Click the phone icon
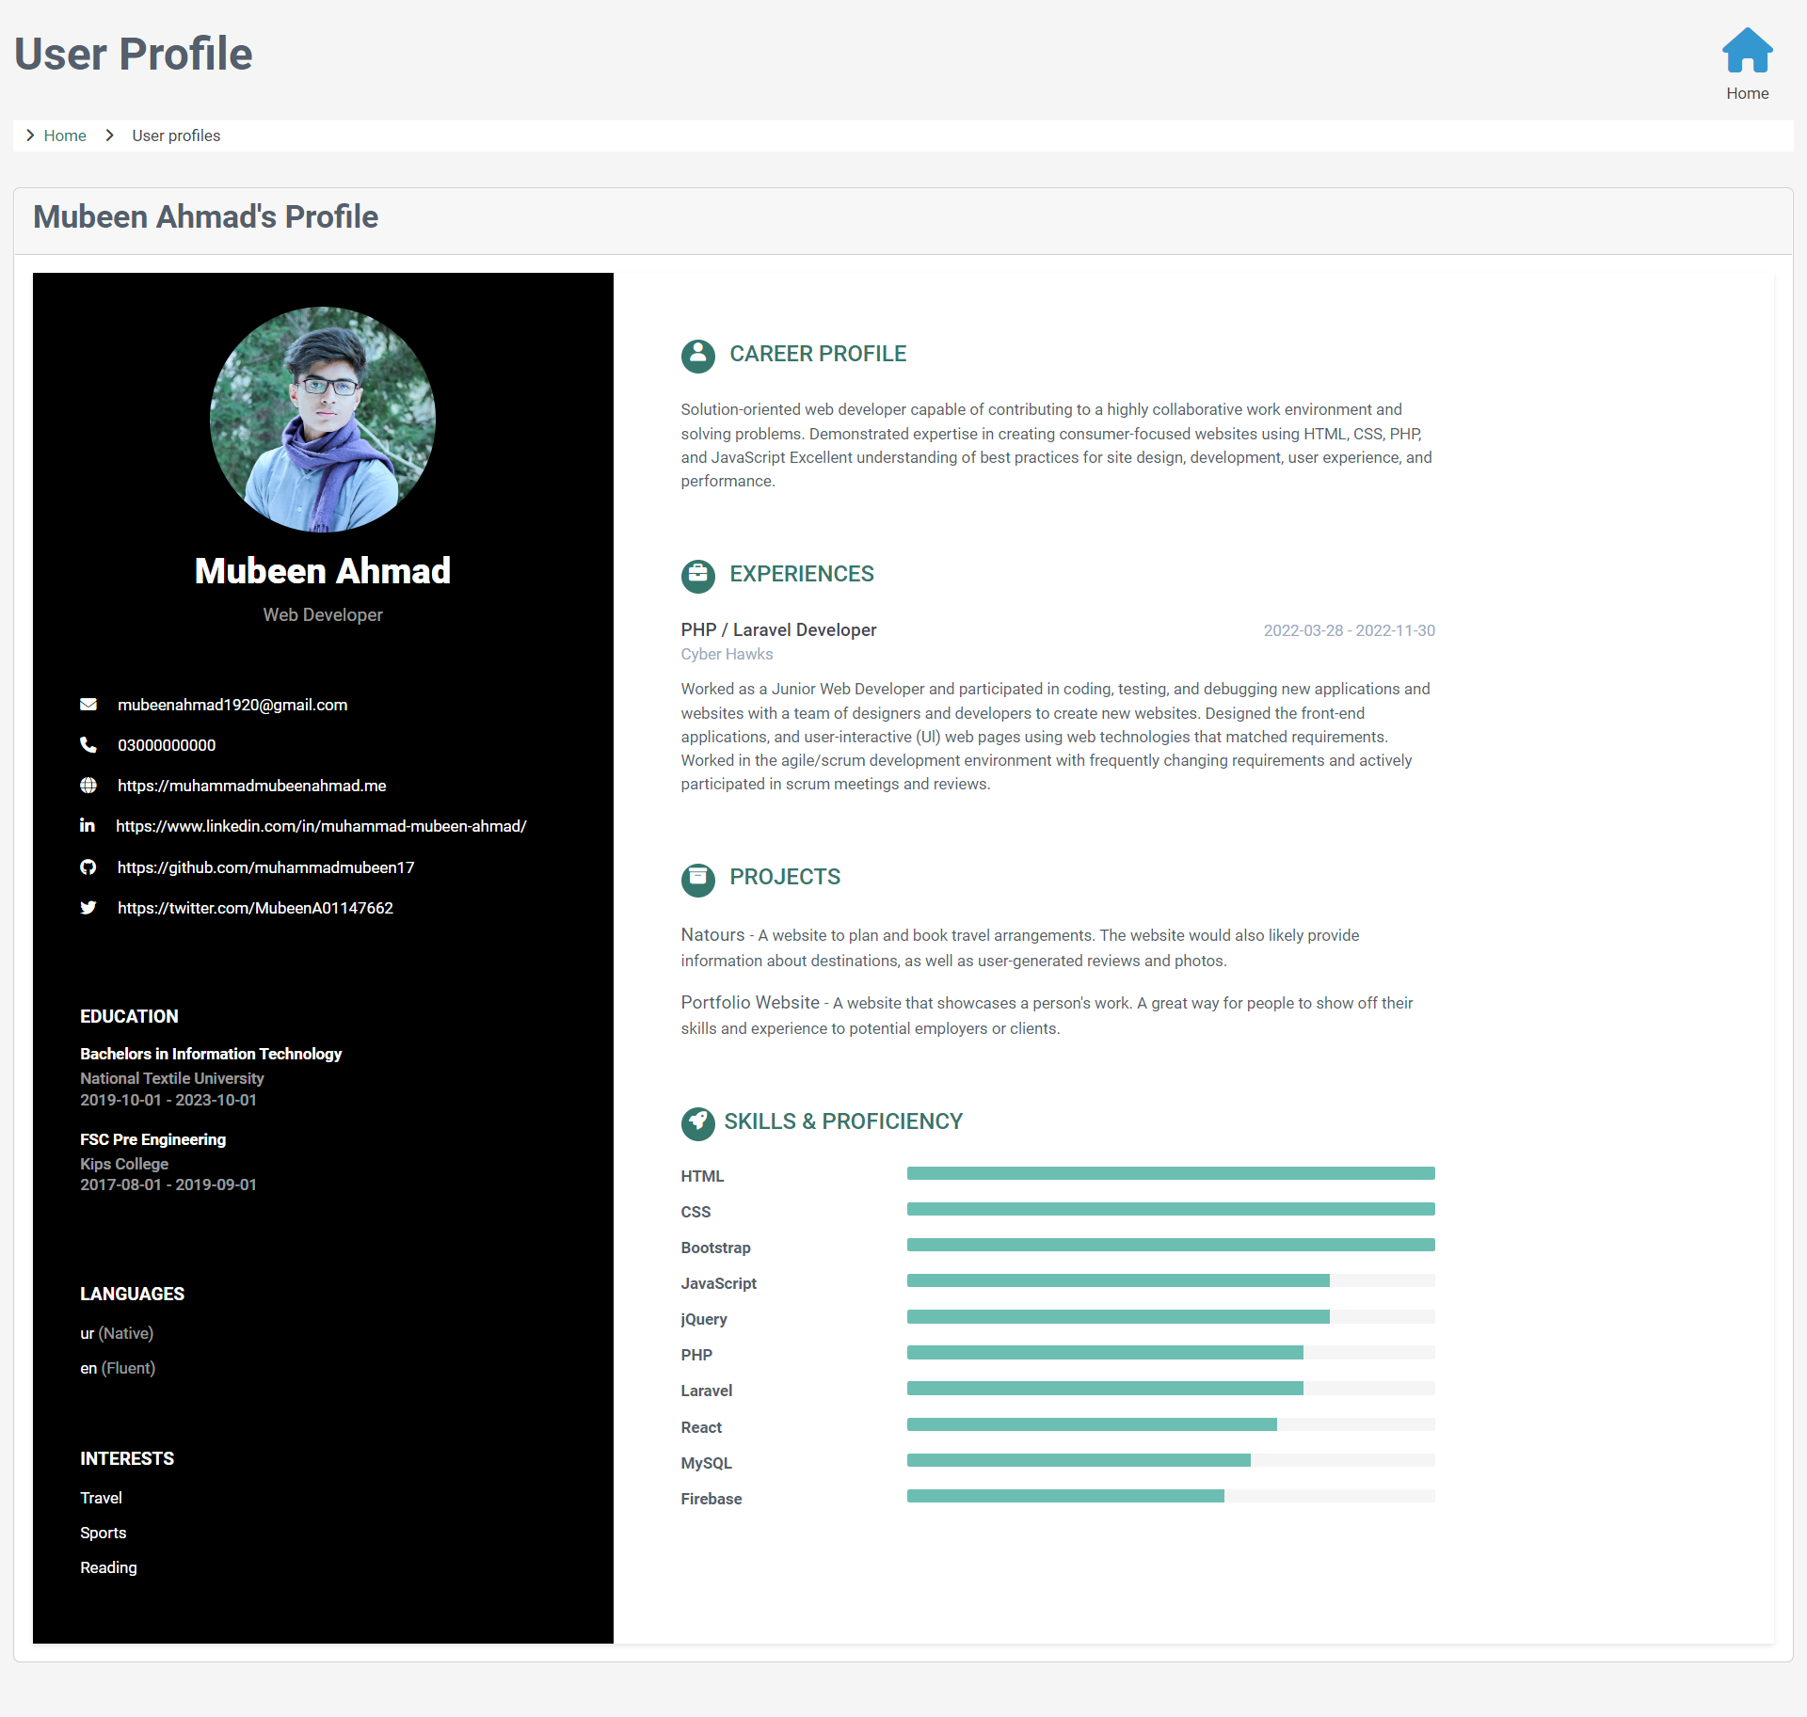 click(88, 745)
